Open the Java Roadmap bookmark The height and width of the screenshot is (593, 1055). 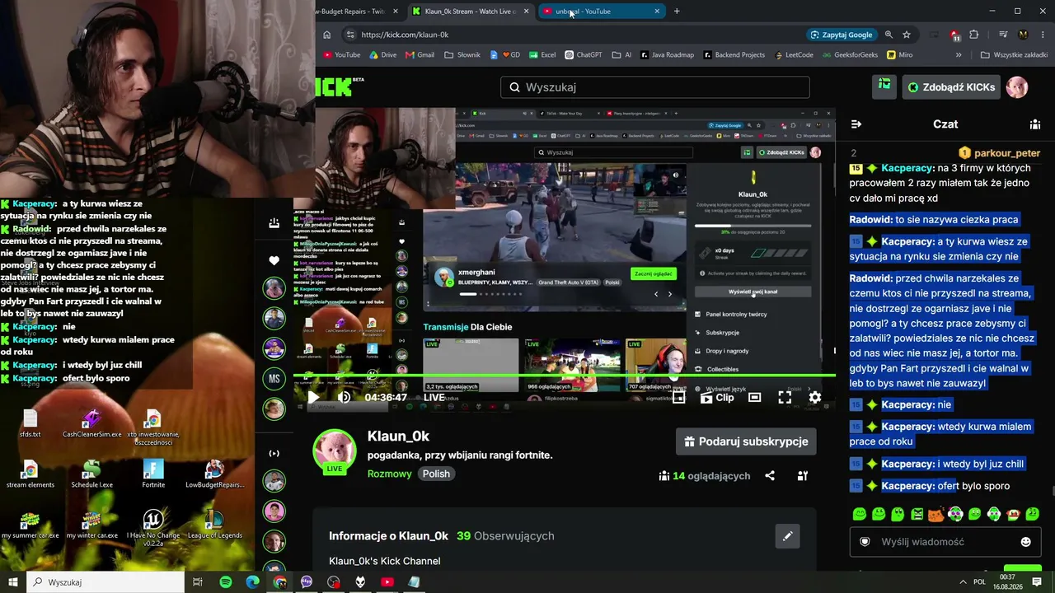[x=667, y=55]
